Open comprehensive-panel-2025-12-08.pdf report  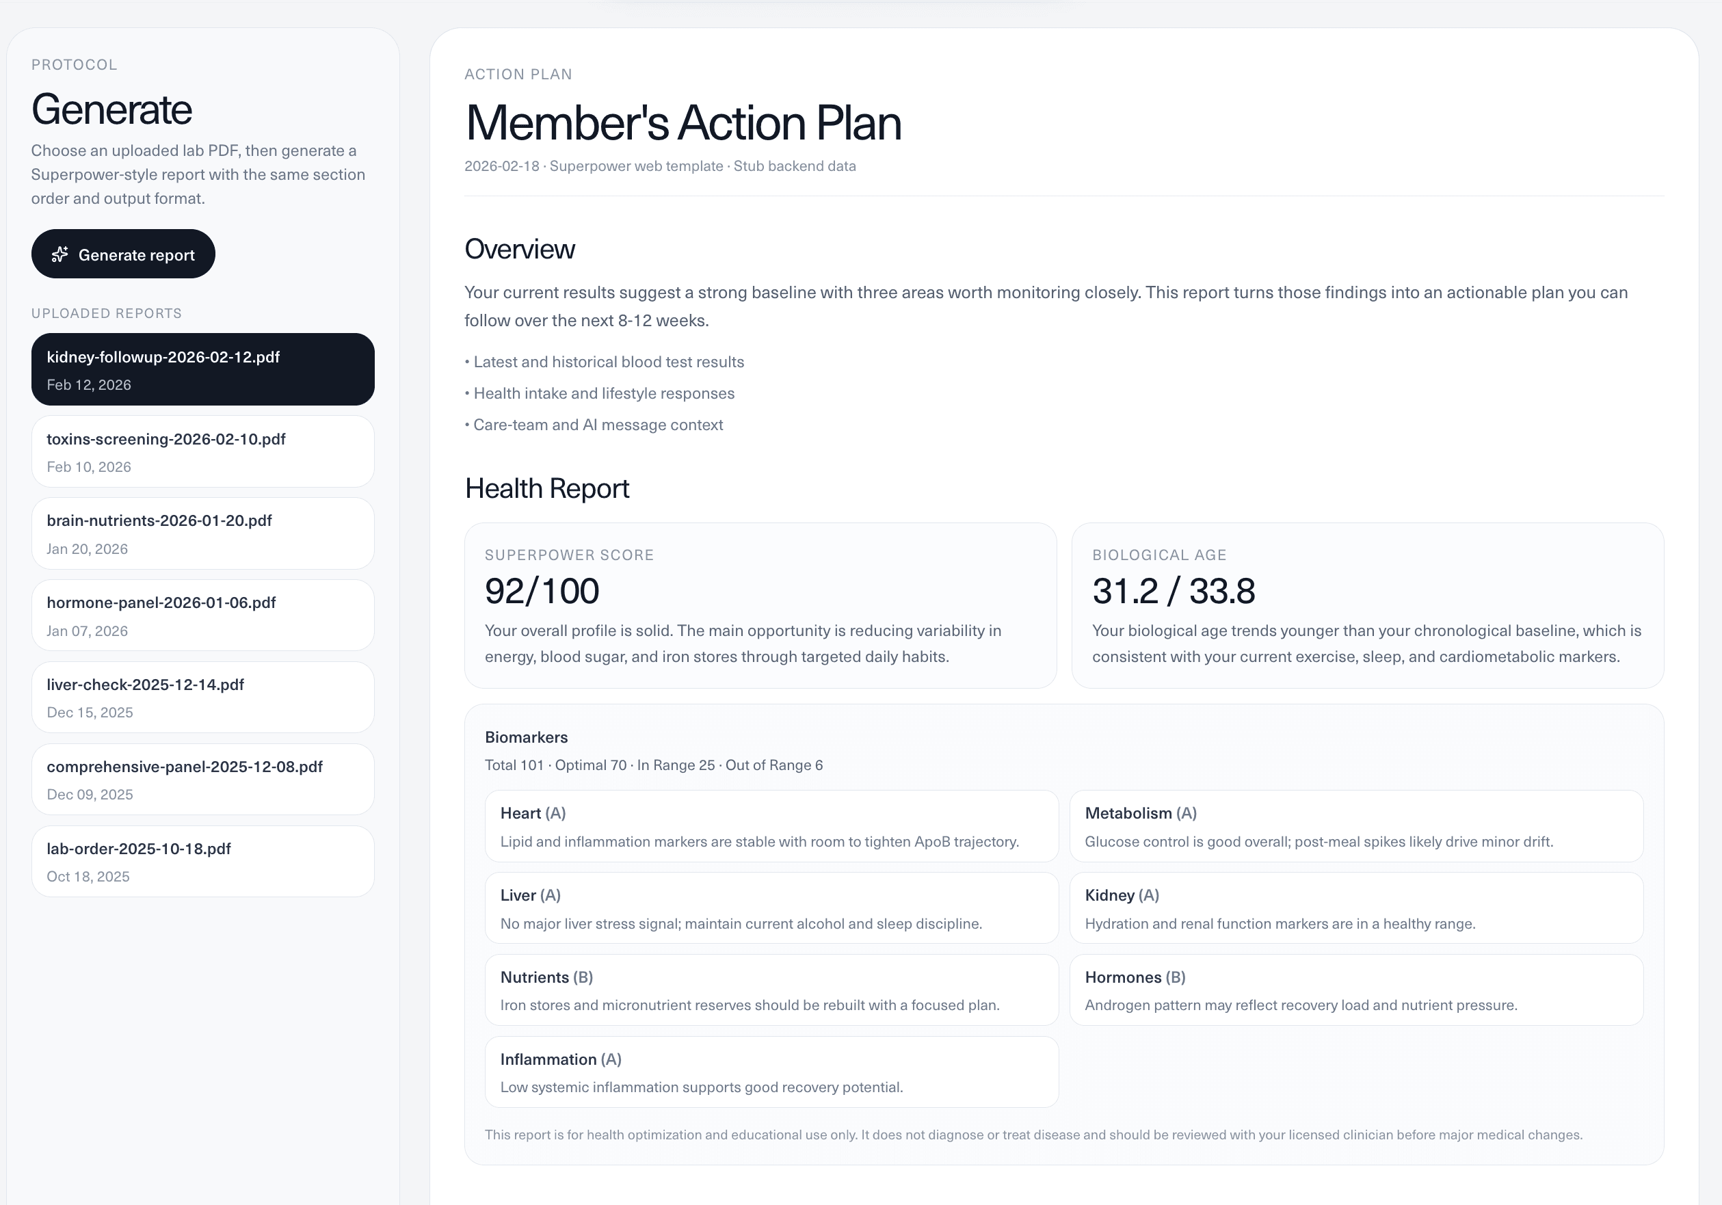coord(202,780)
